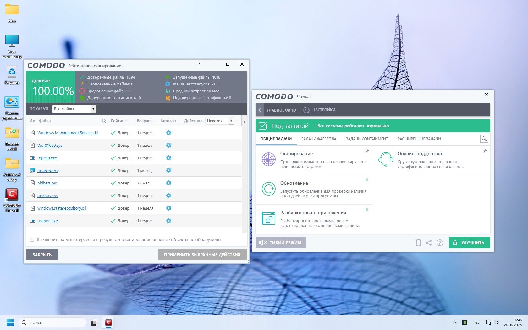528x330 pixels.
Task: Click the share icon in Firewall footer
Action: tap(428, 243)
